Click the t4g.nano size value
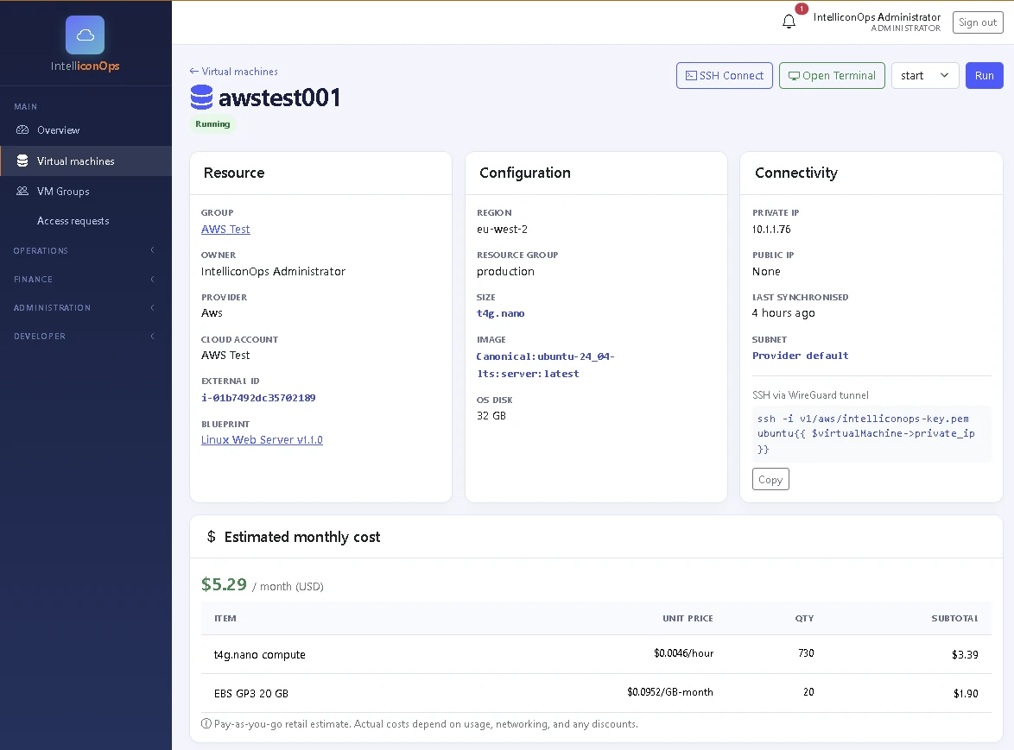Viewport: 1014px width, 750px height. click(x=501, y=313)
